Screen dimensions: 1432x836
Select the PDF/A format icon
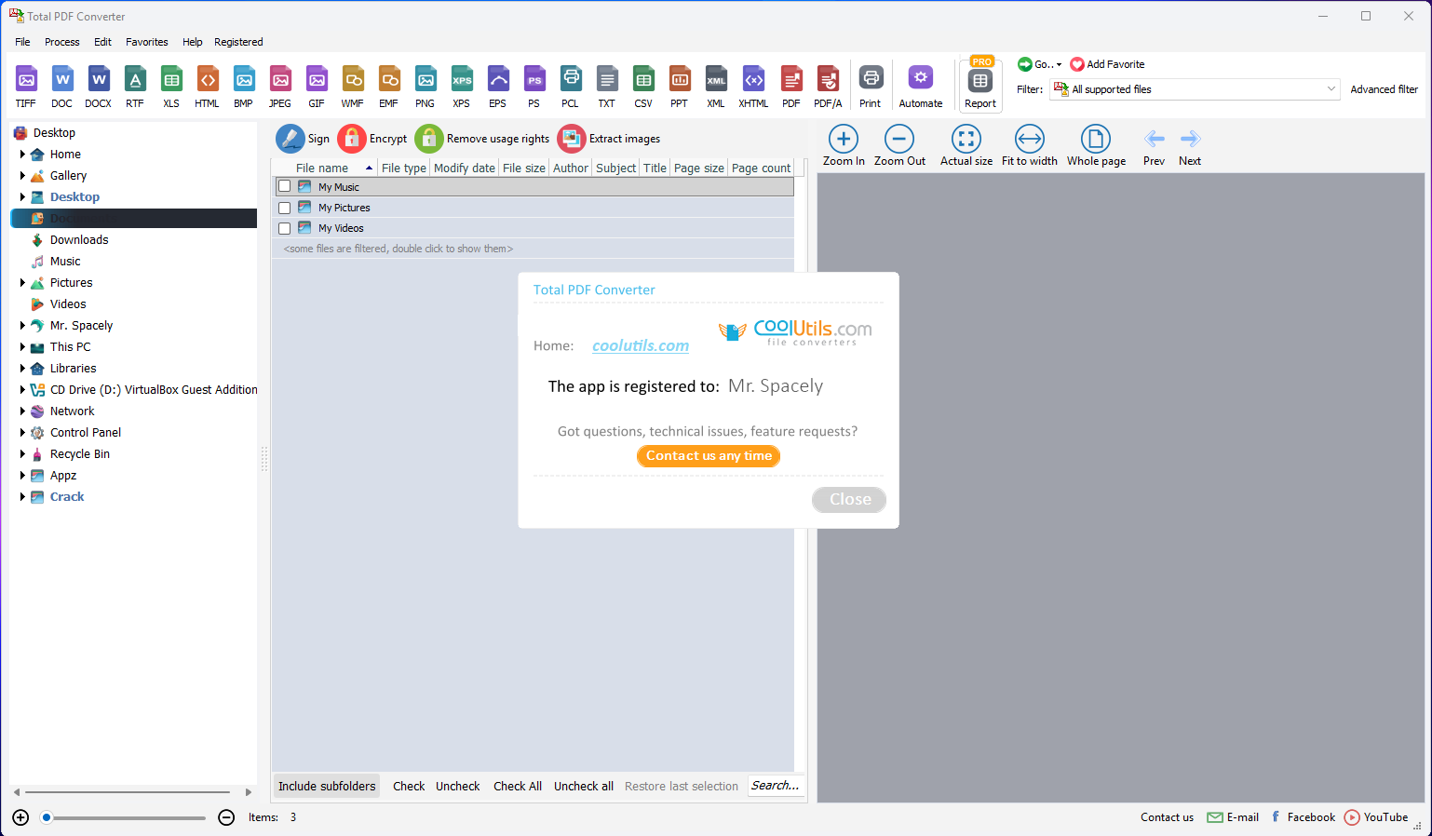point(828,87)
